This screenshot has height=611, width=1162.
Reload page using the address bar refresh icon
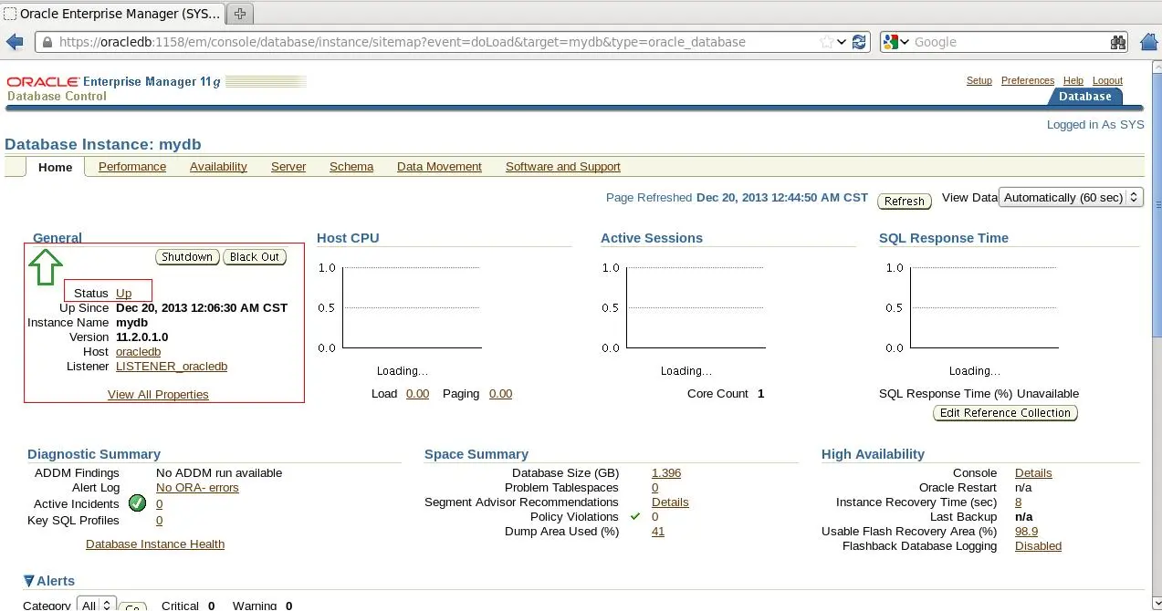859,42
